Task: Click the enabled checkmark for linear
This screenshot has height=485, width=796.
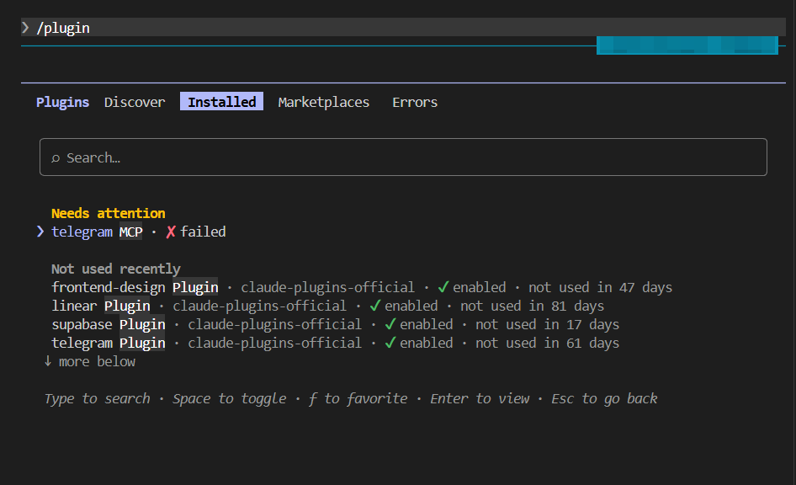Action: (375, 306)
